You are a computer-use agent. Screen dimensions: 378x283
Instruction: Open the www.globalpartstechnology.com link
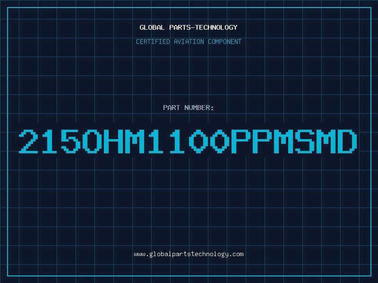point(189,254)
